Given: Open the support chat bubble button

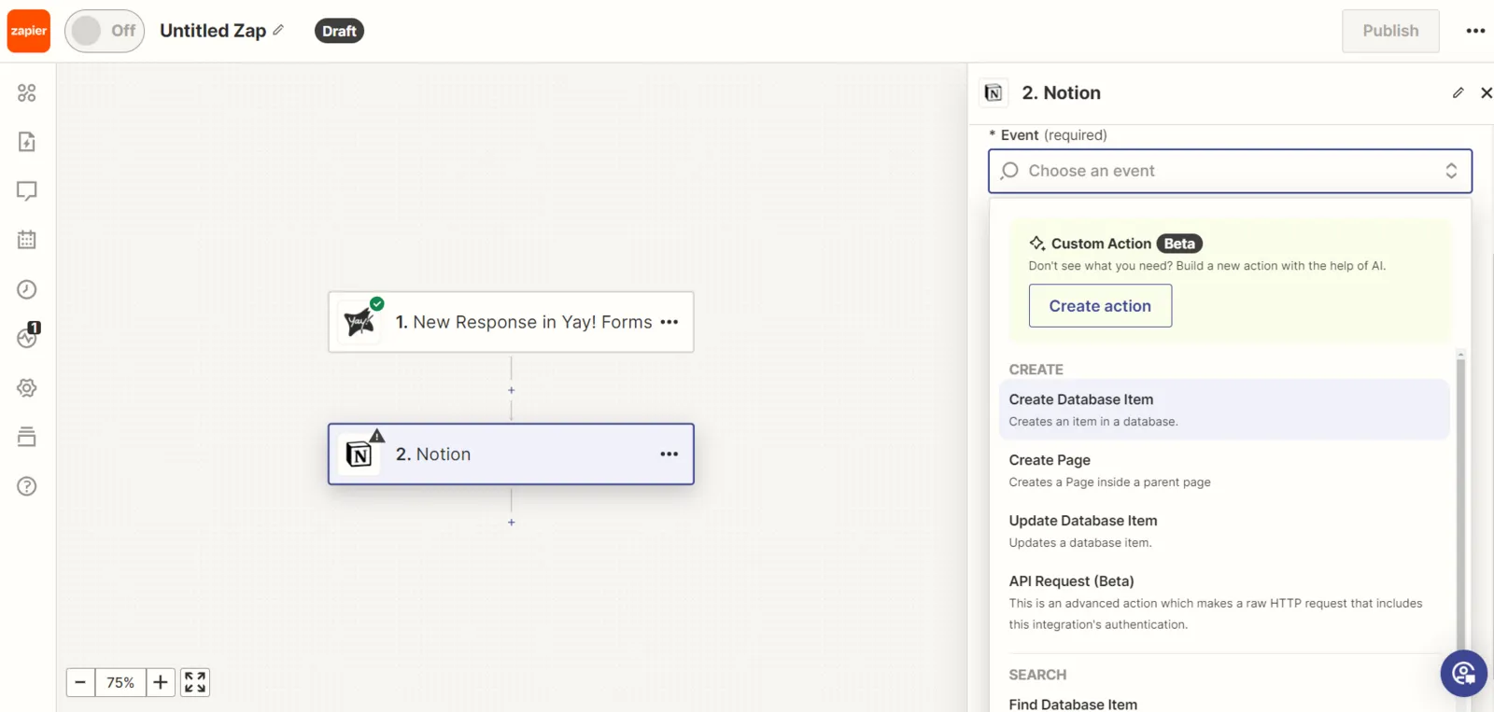Looking at the screenshot, I should pos(1463,673).
